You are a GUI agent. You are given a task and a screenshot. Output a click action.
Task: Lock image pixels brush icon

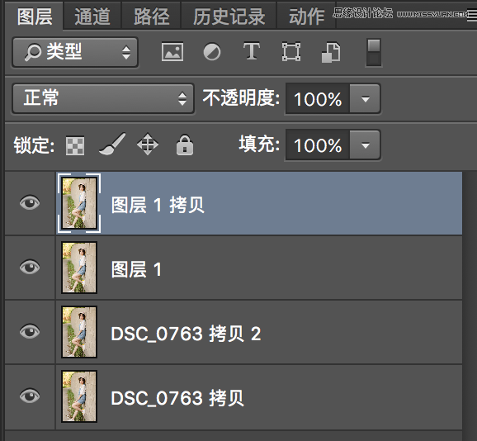(x=112, y=144)
